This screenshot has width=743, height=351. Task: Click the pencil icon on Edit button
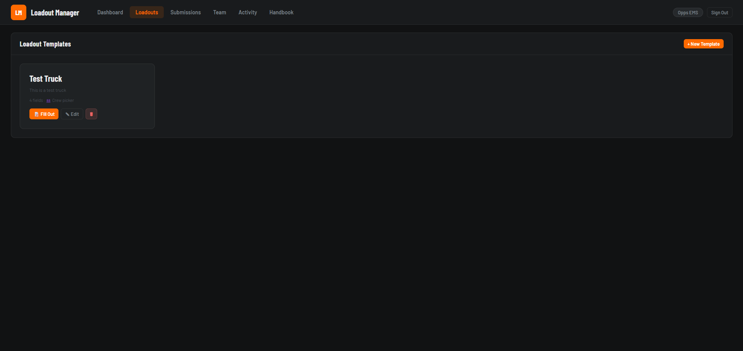click(x=67, y=114)
